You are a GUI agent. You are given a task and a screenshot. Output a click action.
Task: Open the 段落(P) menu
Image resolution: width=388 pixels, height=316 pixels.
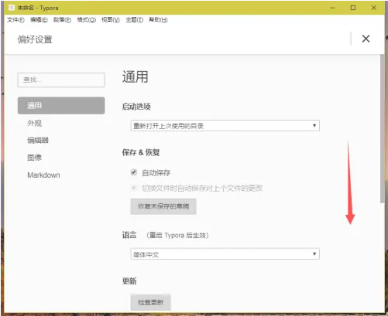[x=62, y=20]
